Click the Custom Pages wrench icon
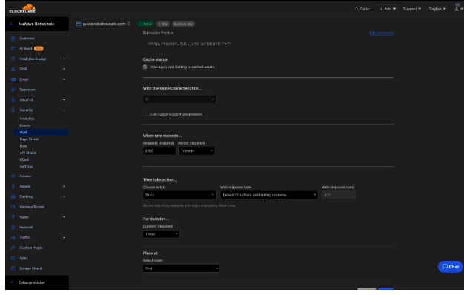The width and height of the screenshot is (464, 295). (x=13, y=248)
